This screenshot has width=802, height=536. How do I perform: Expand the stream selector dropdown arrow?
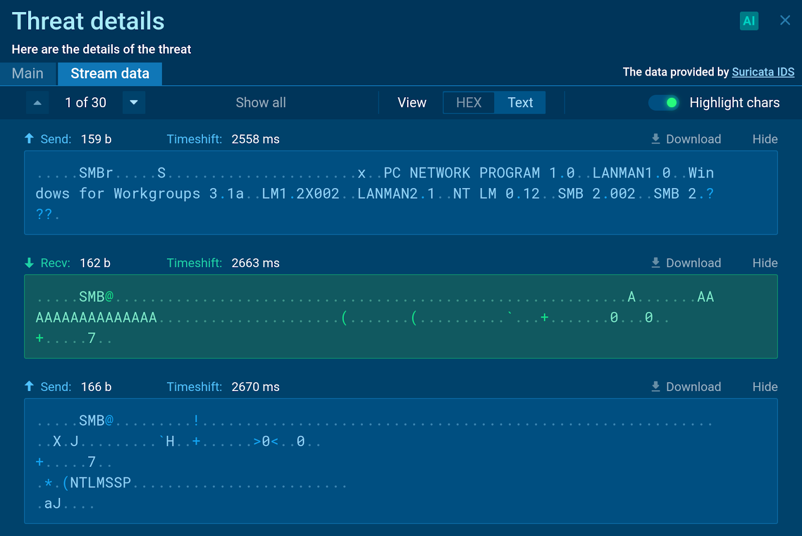pos(134,103)
